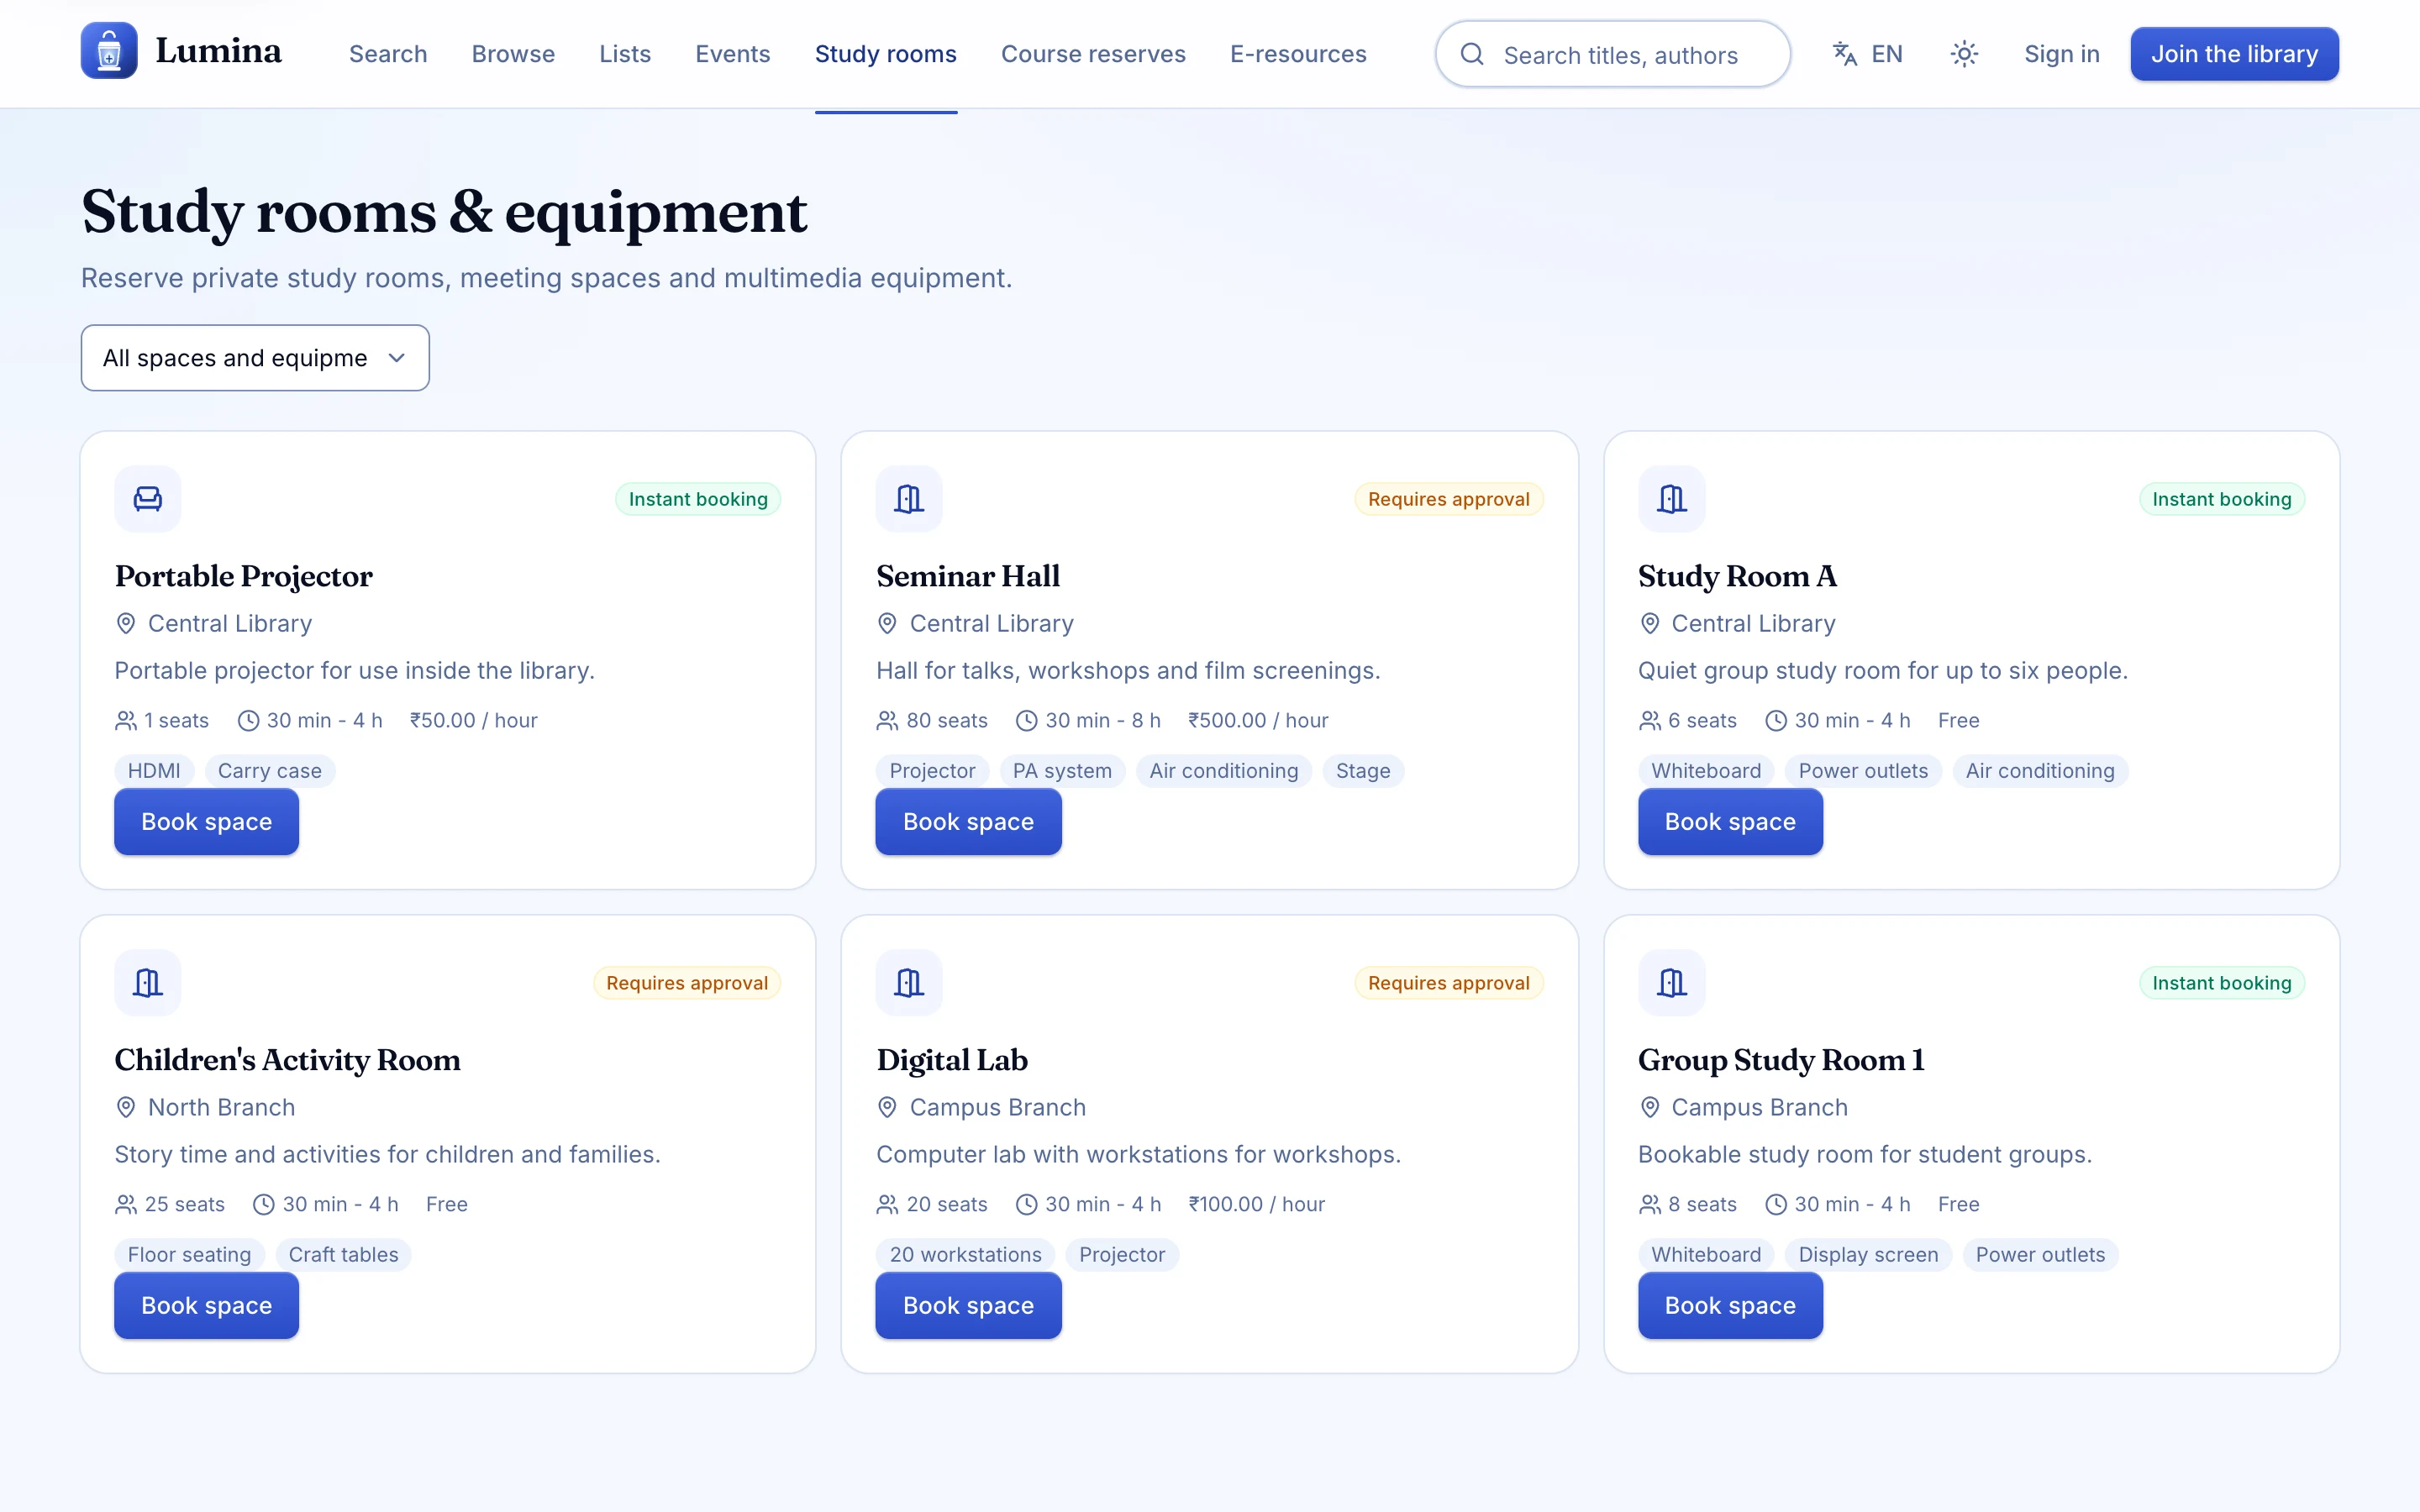Click the Join the library button
The width and height of the screenshot is (2420, 1512).
point(2234,54)
